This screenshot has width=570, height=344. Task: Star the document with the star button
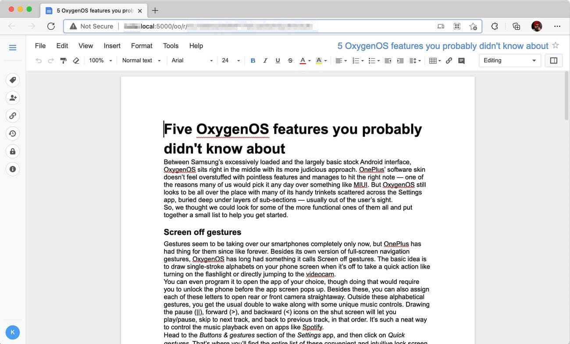tap(556, 45)
